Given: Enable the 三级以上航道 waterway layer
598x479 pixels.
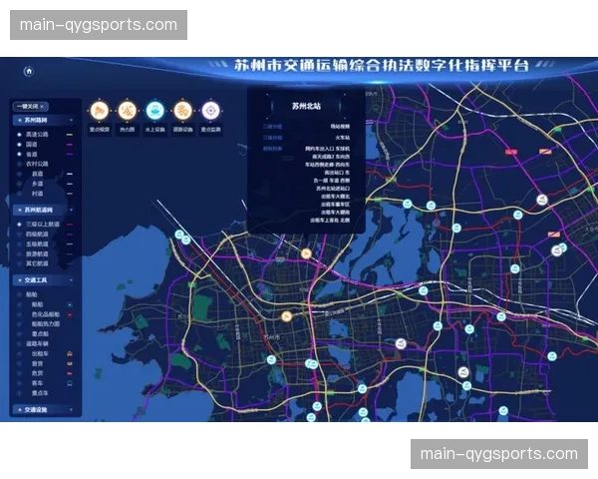Looking at the screenshot, I should (42, 225).
